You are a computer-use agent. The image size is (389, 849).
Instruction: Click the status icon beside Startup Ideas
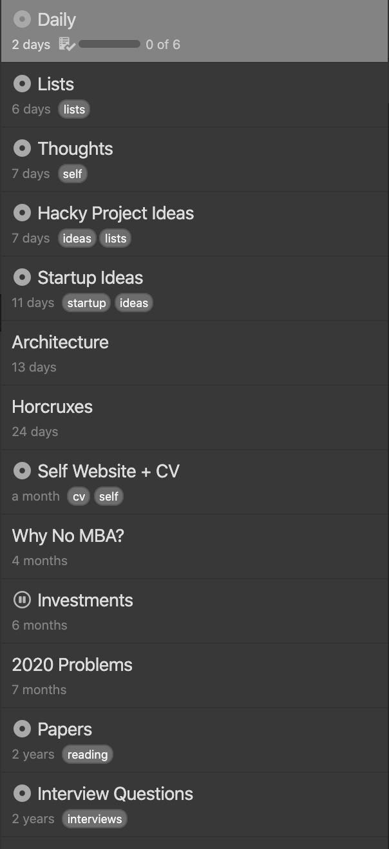pyautogui.click(x=22, y=277)
